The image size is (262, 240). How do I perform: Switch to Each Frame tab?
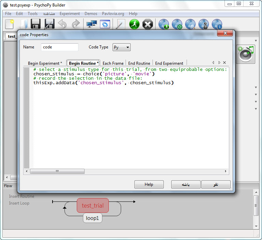click(113, 63)
